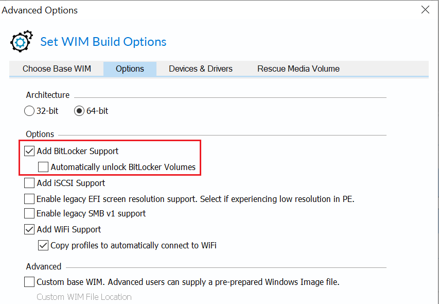The height and width of the screenshot is (304, 439).
Task: Enable the Custom base WIM checkbox
Action: pyautogui.click(x=29, y=282)
